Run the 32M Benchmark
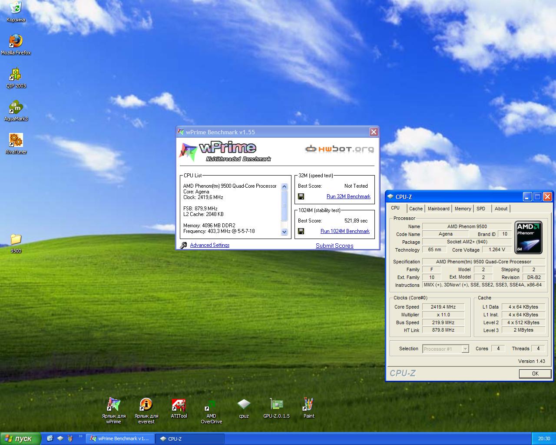The height and width of the screenshot is (445, 556). [348, 196]
